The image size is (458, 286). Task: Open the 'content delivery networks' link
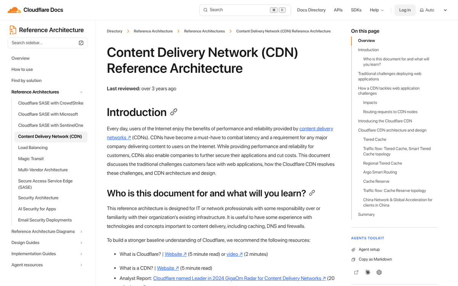pyautogui.click(x=316, y=129)
